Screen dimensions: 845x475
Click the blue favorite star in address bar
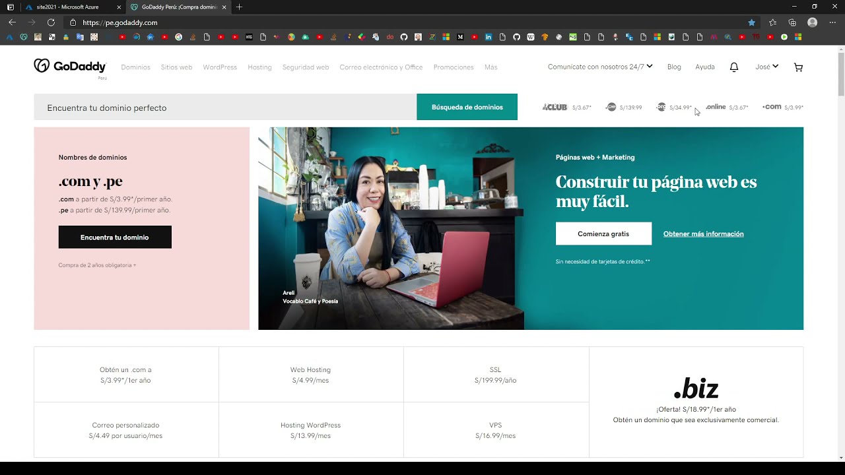click(x=751, y=22)
